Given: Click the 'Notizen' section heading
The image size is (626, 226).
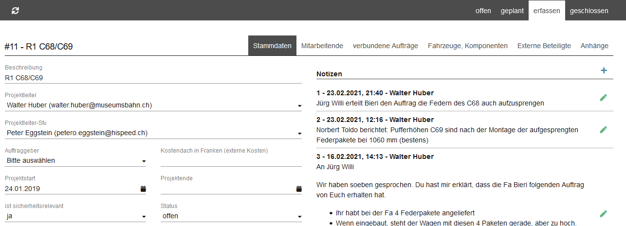Looking at the screenshot, I should tap(329, 74).
